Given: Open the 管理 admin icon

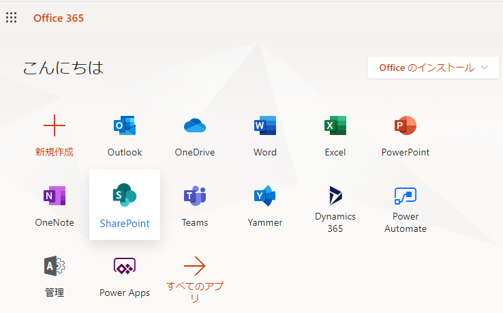Looking at the screenshot, I should pos(55,266).
